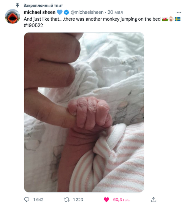The height and width of the screenshot is (206, 187).
Task: Click the reply speech bubble icon
Action: pos(27,199)
